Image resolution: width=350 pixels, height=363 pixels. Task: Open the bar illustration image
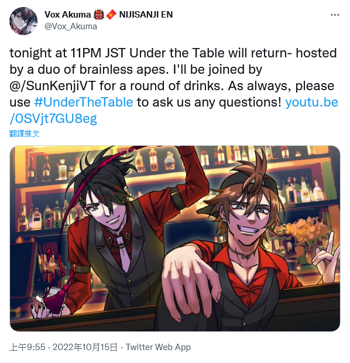coord(175,238)
